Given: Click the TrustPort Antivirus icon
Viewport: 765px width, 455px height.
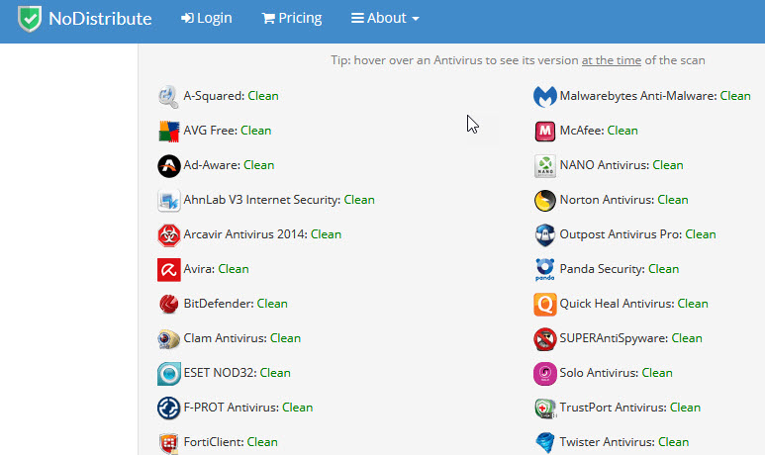Looking at the screenshot, I should [x=545, y=408].
